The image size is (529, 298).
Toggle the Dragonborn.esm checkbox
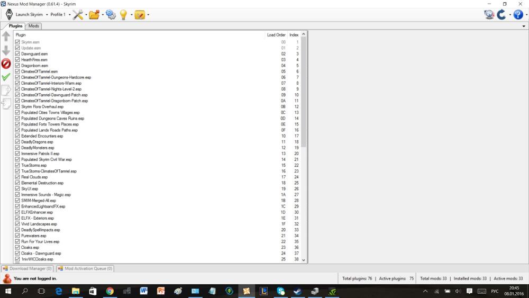pos(17,66)
